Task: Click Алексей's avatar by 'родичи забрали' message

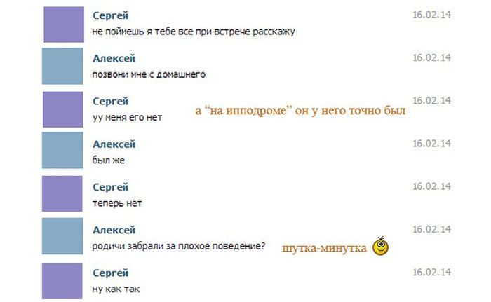Action: point(62,236)
